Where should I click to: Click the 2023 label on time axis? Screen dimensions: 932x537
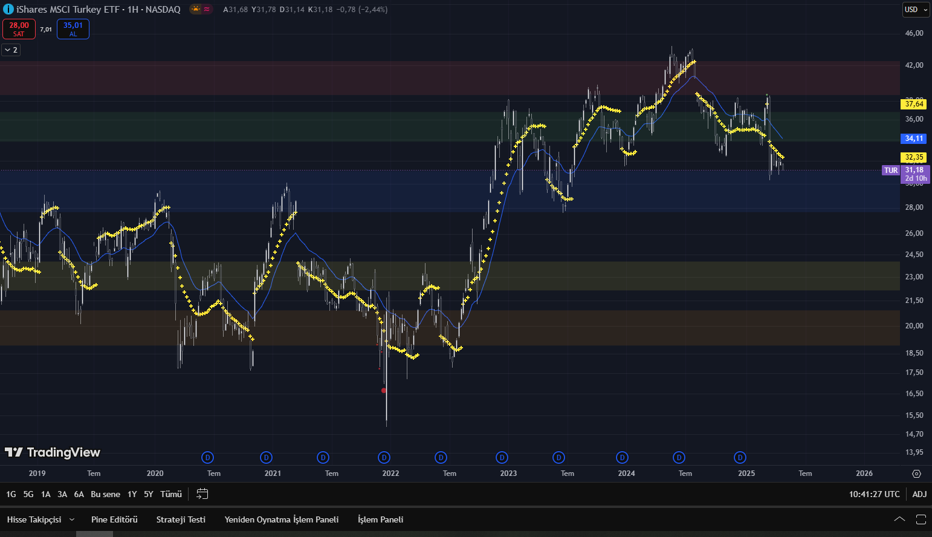[508, 474]
